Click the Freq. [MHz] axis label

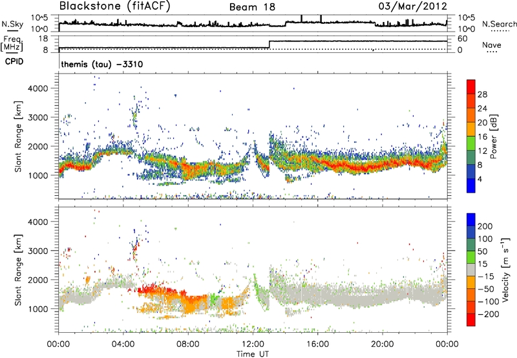click(x=12, y=43)
